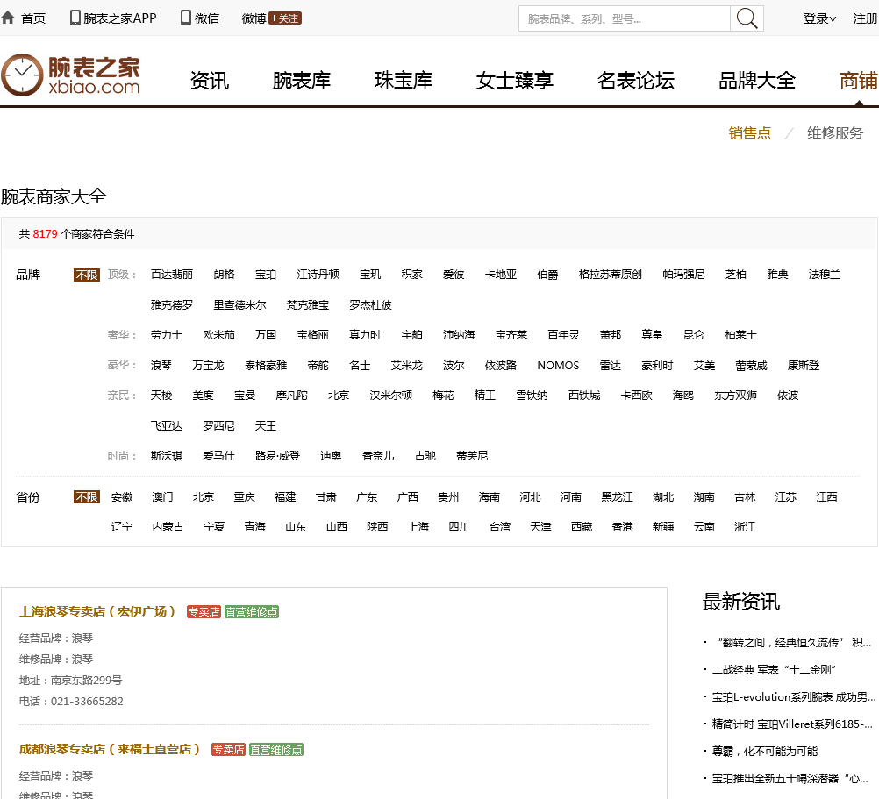Click the WeChat phone icon beside 微信
This screenshot has height=799, width=879.
[186, 18]
